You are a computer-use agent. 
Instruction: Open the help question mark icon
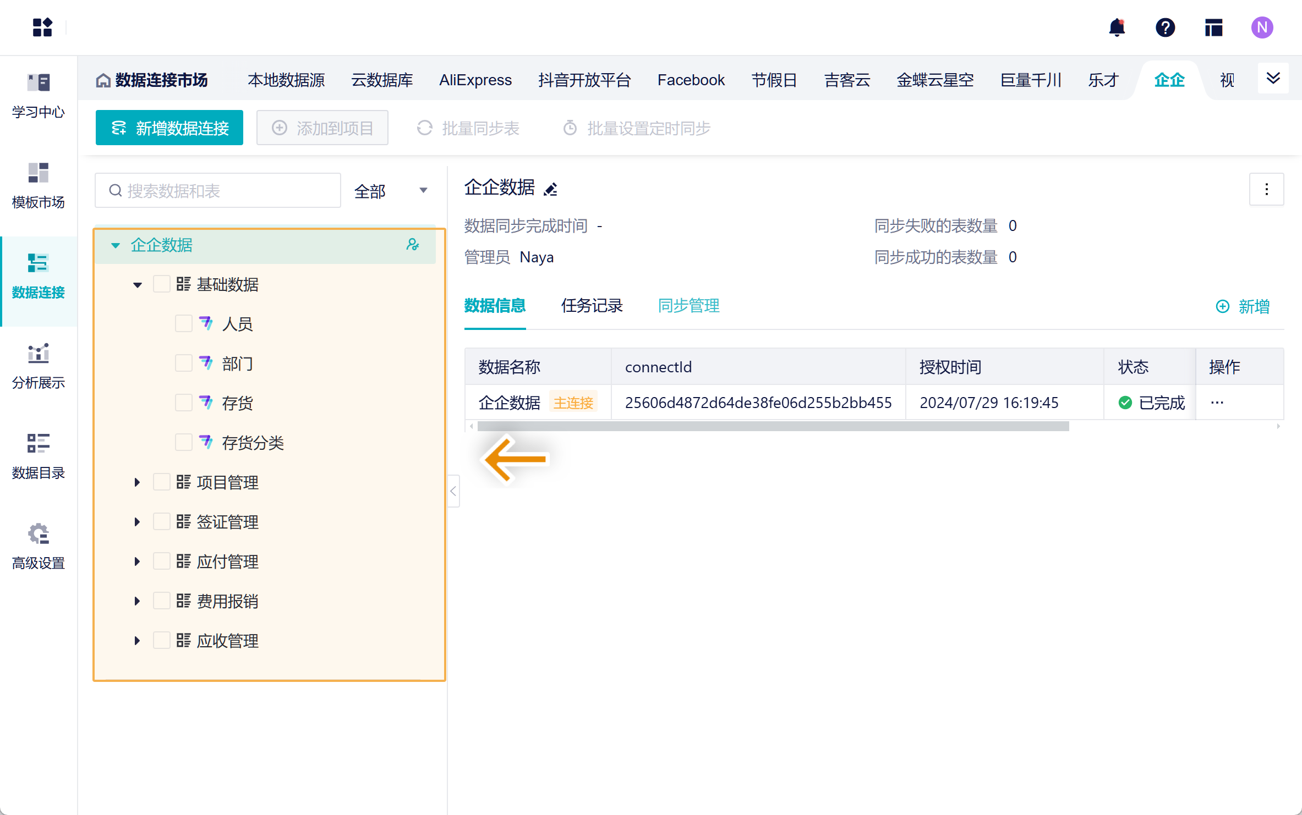(x=1165, y=27)
